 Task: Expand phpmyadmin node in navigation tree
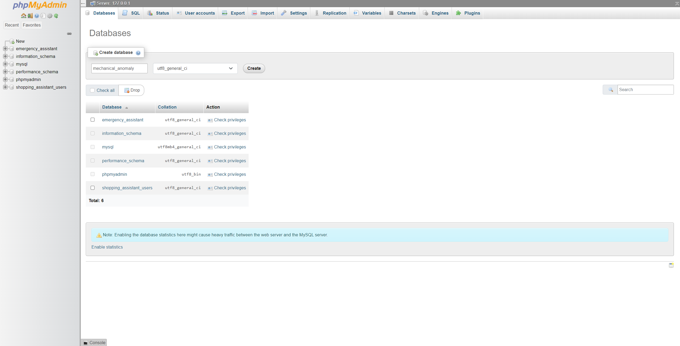click(x=5, y=79)
